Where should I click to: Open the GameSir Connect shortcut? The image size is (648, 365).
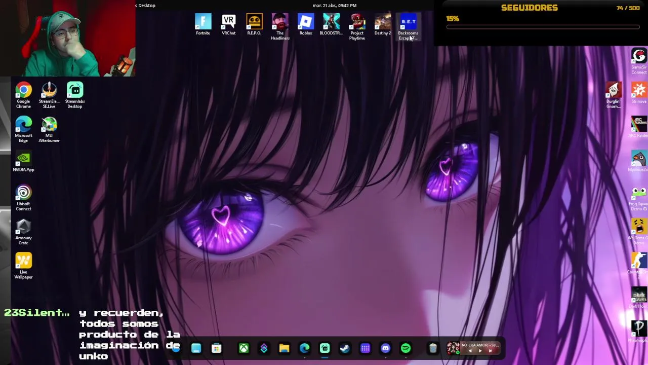(639, 61)
